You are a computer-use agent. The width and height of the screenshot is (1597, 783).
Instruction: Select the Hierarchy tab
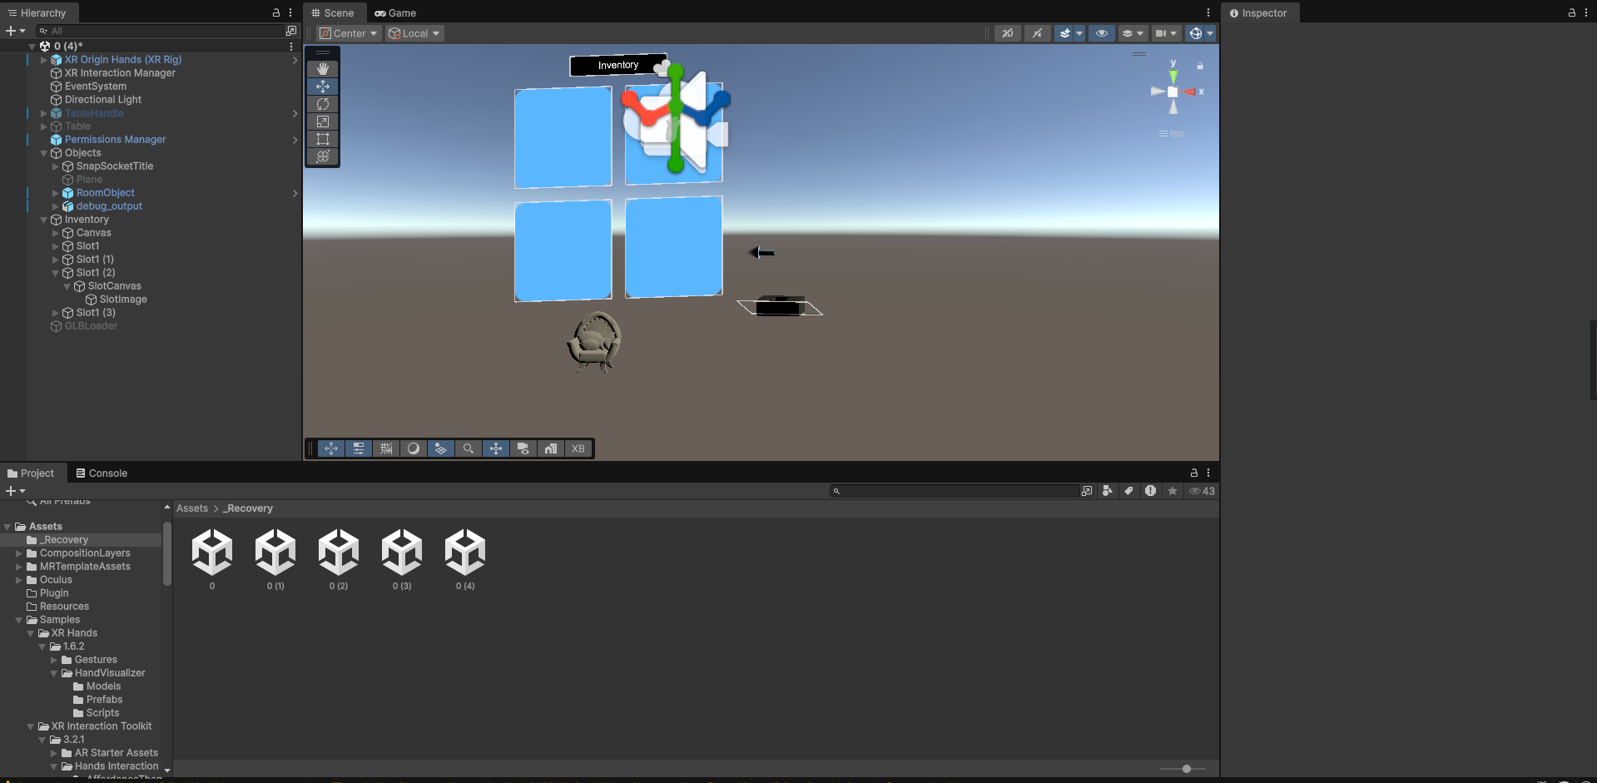point(37,13)
